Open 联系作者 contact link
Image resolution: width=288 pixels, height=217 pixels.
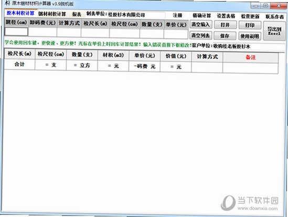(x=274, y=17)
